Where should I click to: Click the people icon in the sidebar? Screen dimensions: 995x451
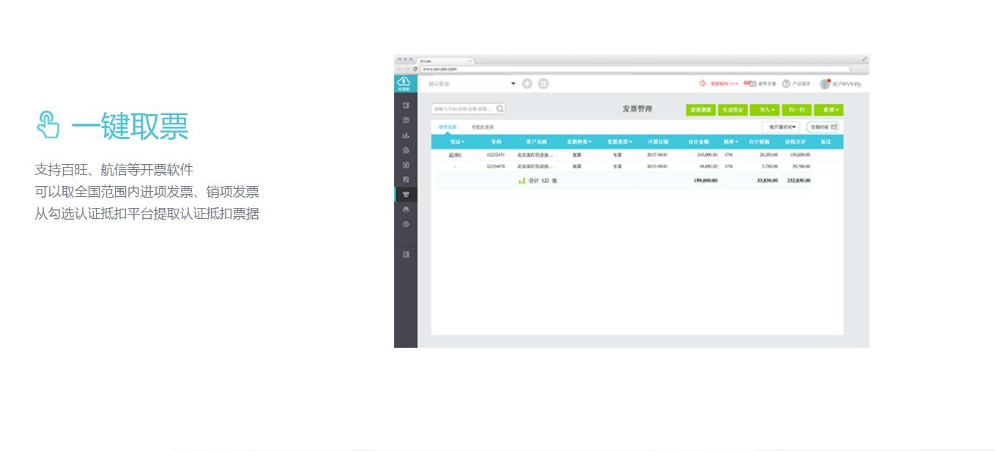click(406, 209)
